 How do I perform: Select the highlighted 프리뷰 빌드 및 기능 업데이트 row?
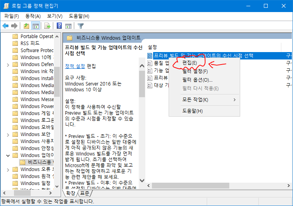pyautogui.click(x=219, y=56)
